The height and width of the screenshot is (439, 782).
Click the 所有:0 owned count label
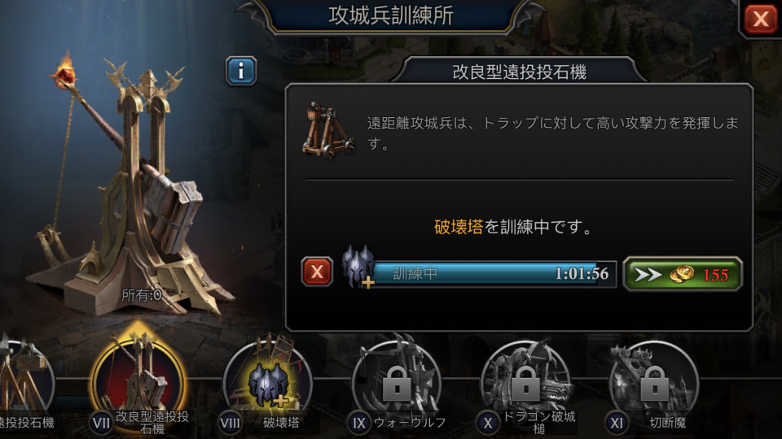(142, 295)
